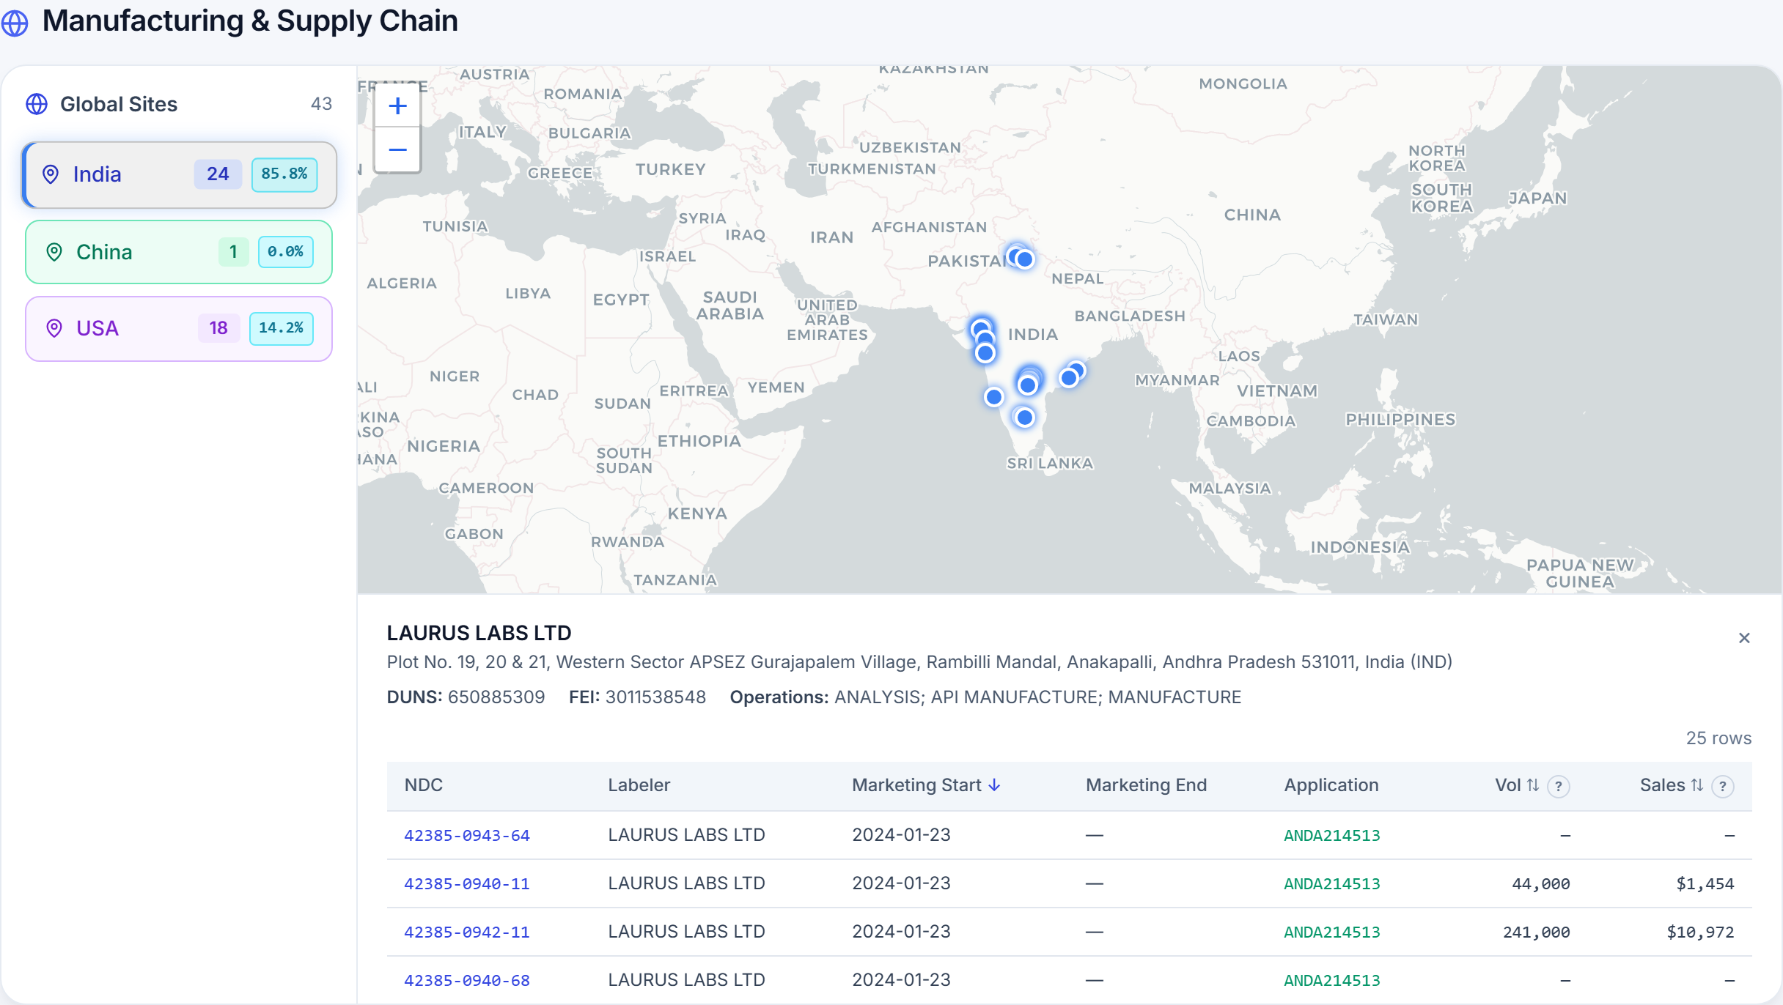Click the 14.2% badge on USA
Screen dimensions: 1783x1005
click(282, 328)
